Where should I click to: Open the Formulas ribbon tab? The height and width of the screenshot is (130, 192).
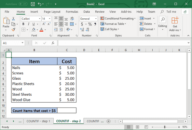pos(72,12)
